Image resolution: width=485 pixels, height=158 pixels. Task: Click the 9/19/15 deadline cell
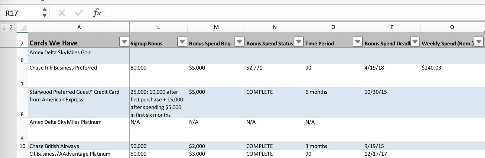pos(392,146)
